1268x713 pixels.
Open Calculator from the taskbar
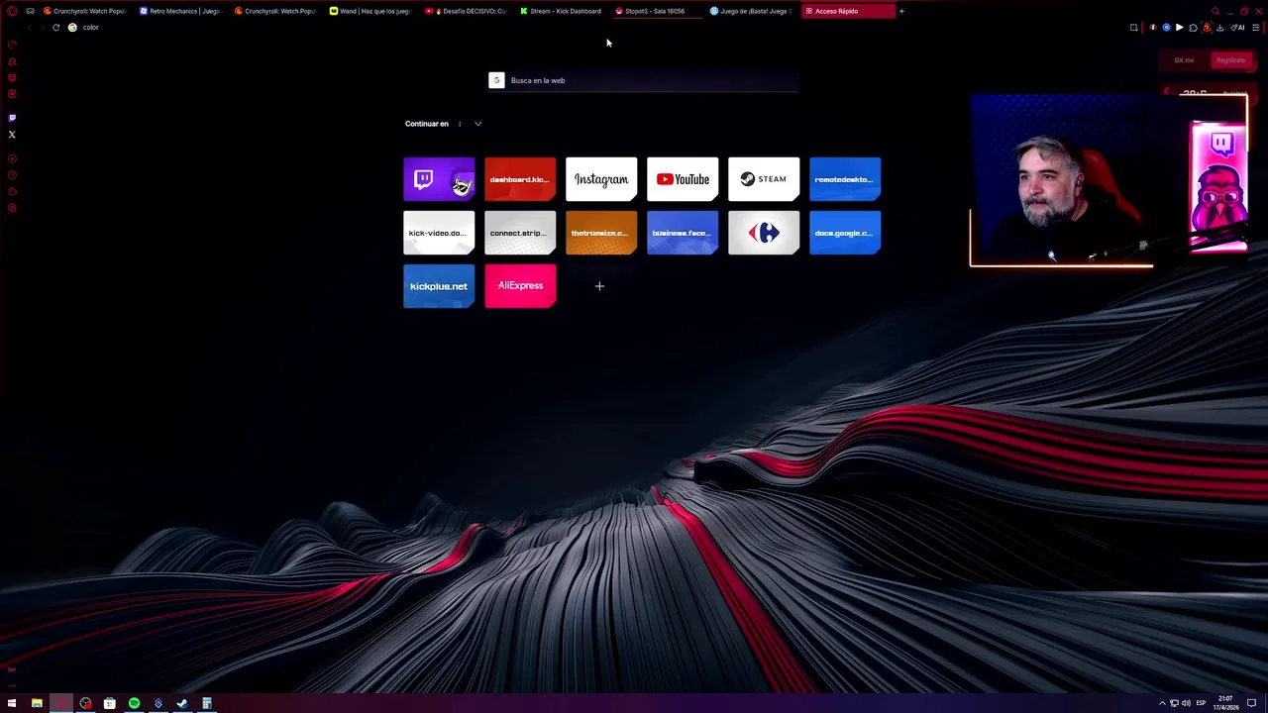pos(207,703)
